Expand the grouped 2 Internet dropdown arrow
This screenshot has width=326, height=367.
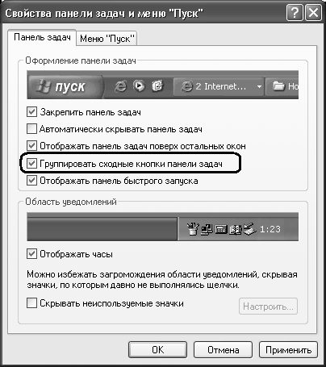pos(259,86)
